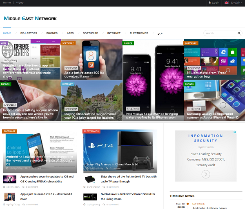Click the AdChoices icon on the advertisement
This screenshot has height=209, width=245.
coord(235,132)
